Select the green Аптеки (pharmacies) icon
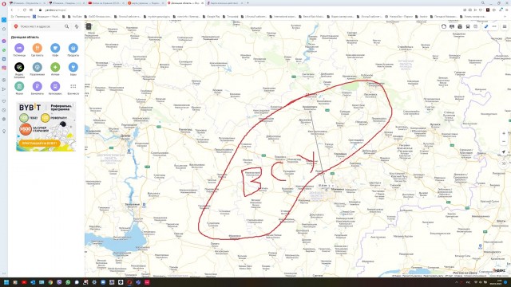This screenshot has width=511, height=287. point(55,67)
